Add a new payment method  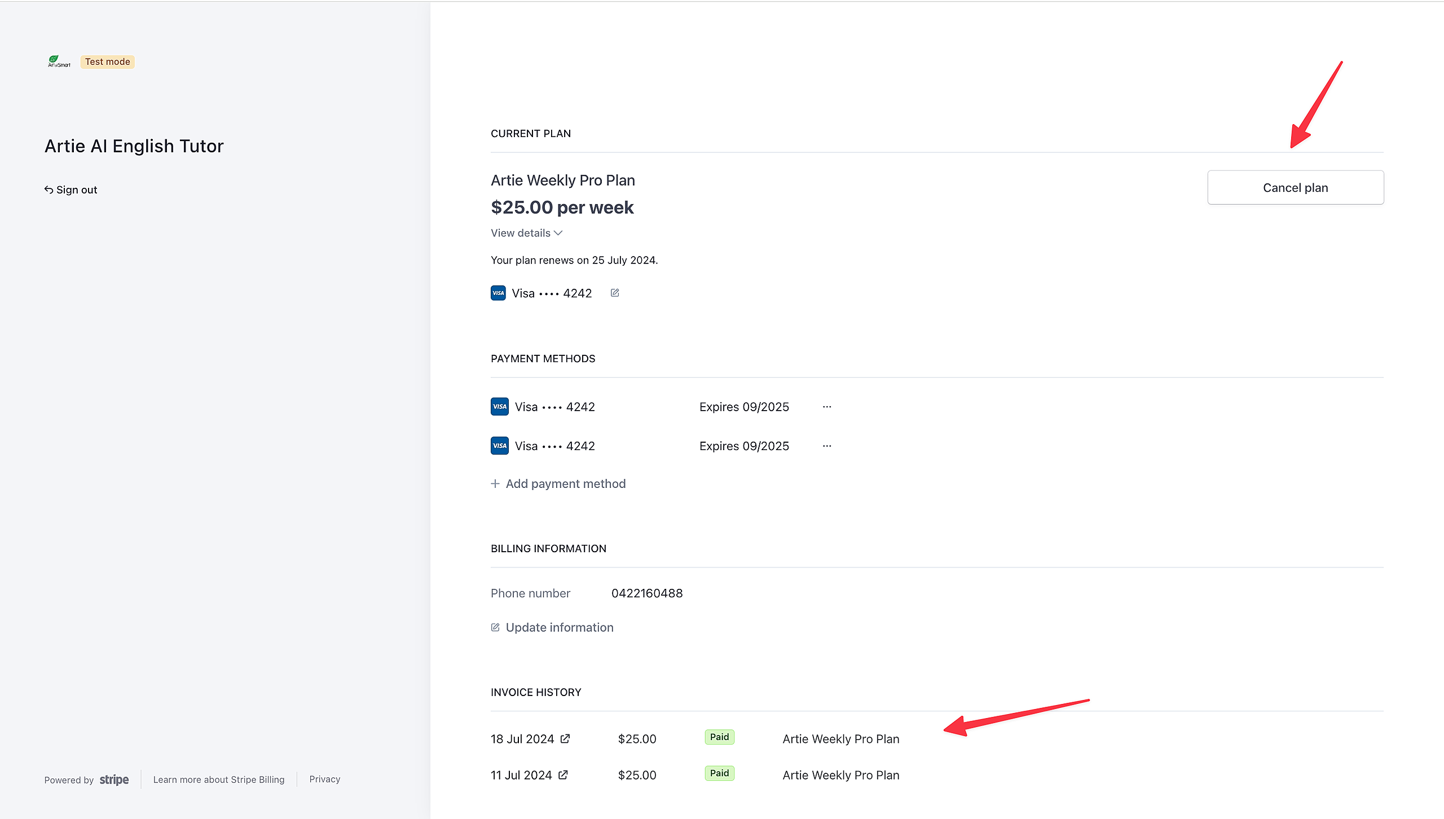pos(558,483)
